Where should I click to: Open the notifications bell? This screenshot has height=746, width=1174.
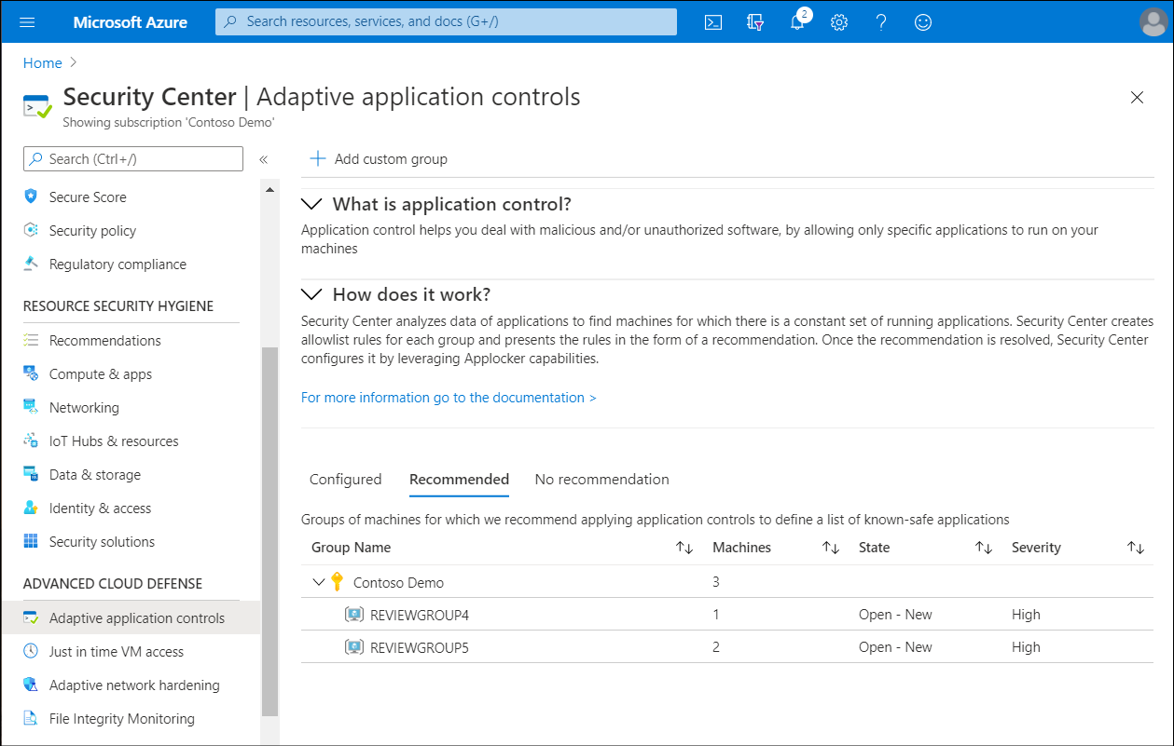(797, 22)
